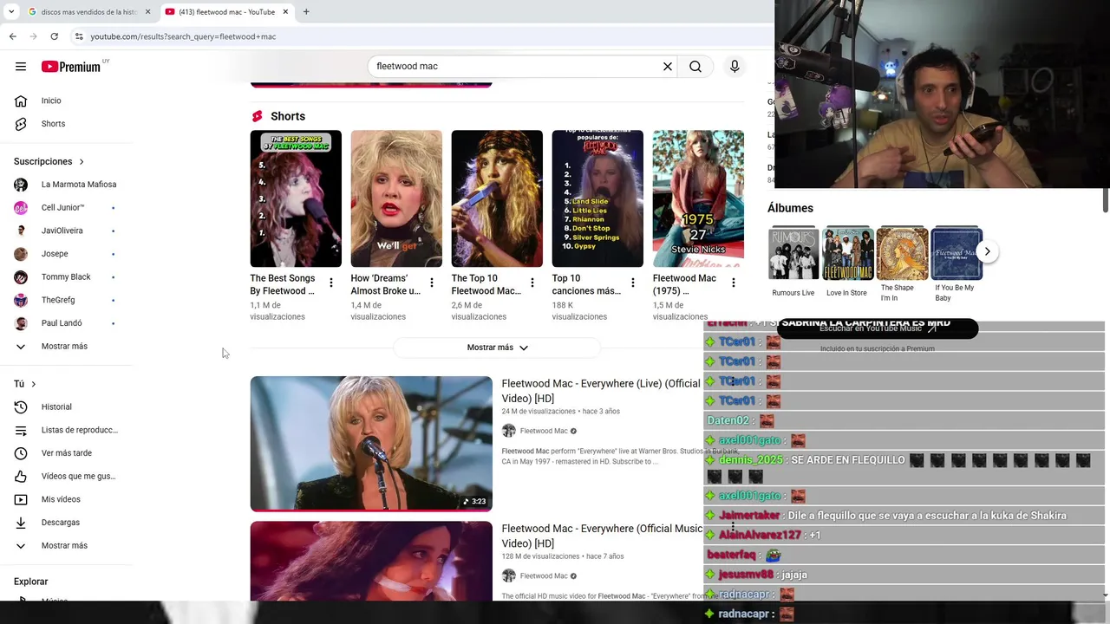Close the fleetwood mac YouTube tab
The width and height of the screenshot is (1110, 624).
pyautogui.click(x=285, y=12)
